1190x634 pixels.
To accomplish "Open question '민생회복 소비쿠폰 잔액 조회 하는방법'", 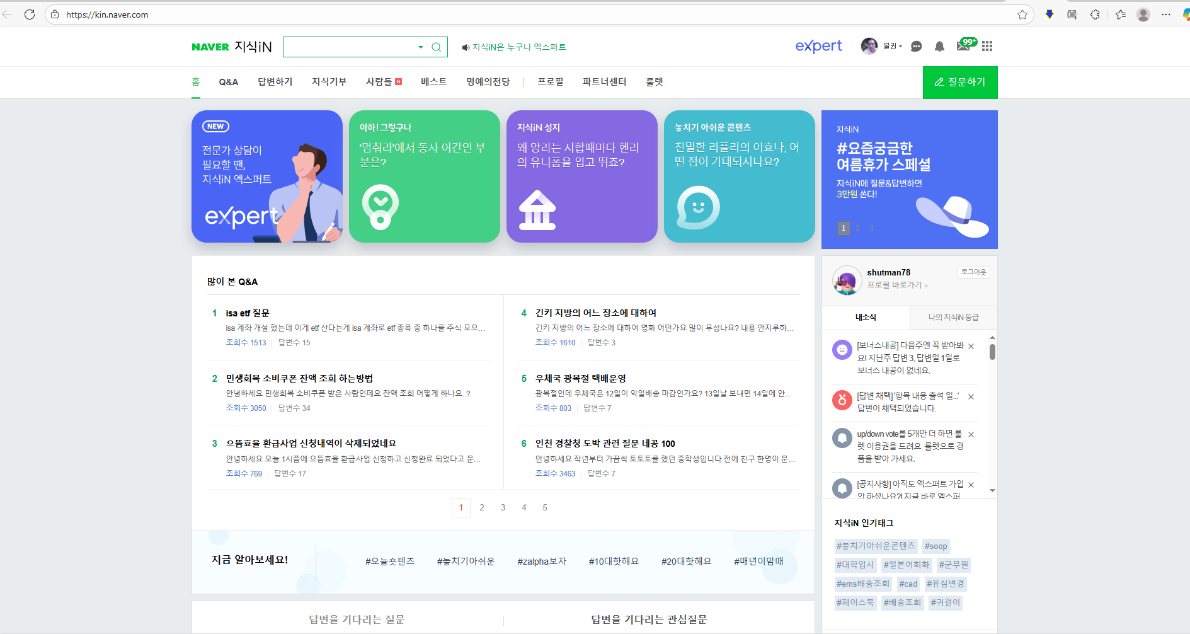I will click(299, 378).
